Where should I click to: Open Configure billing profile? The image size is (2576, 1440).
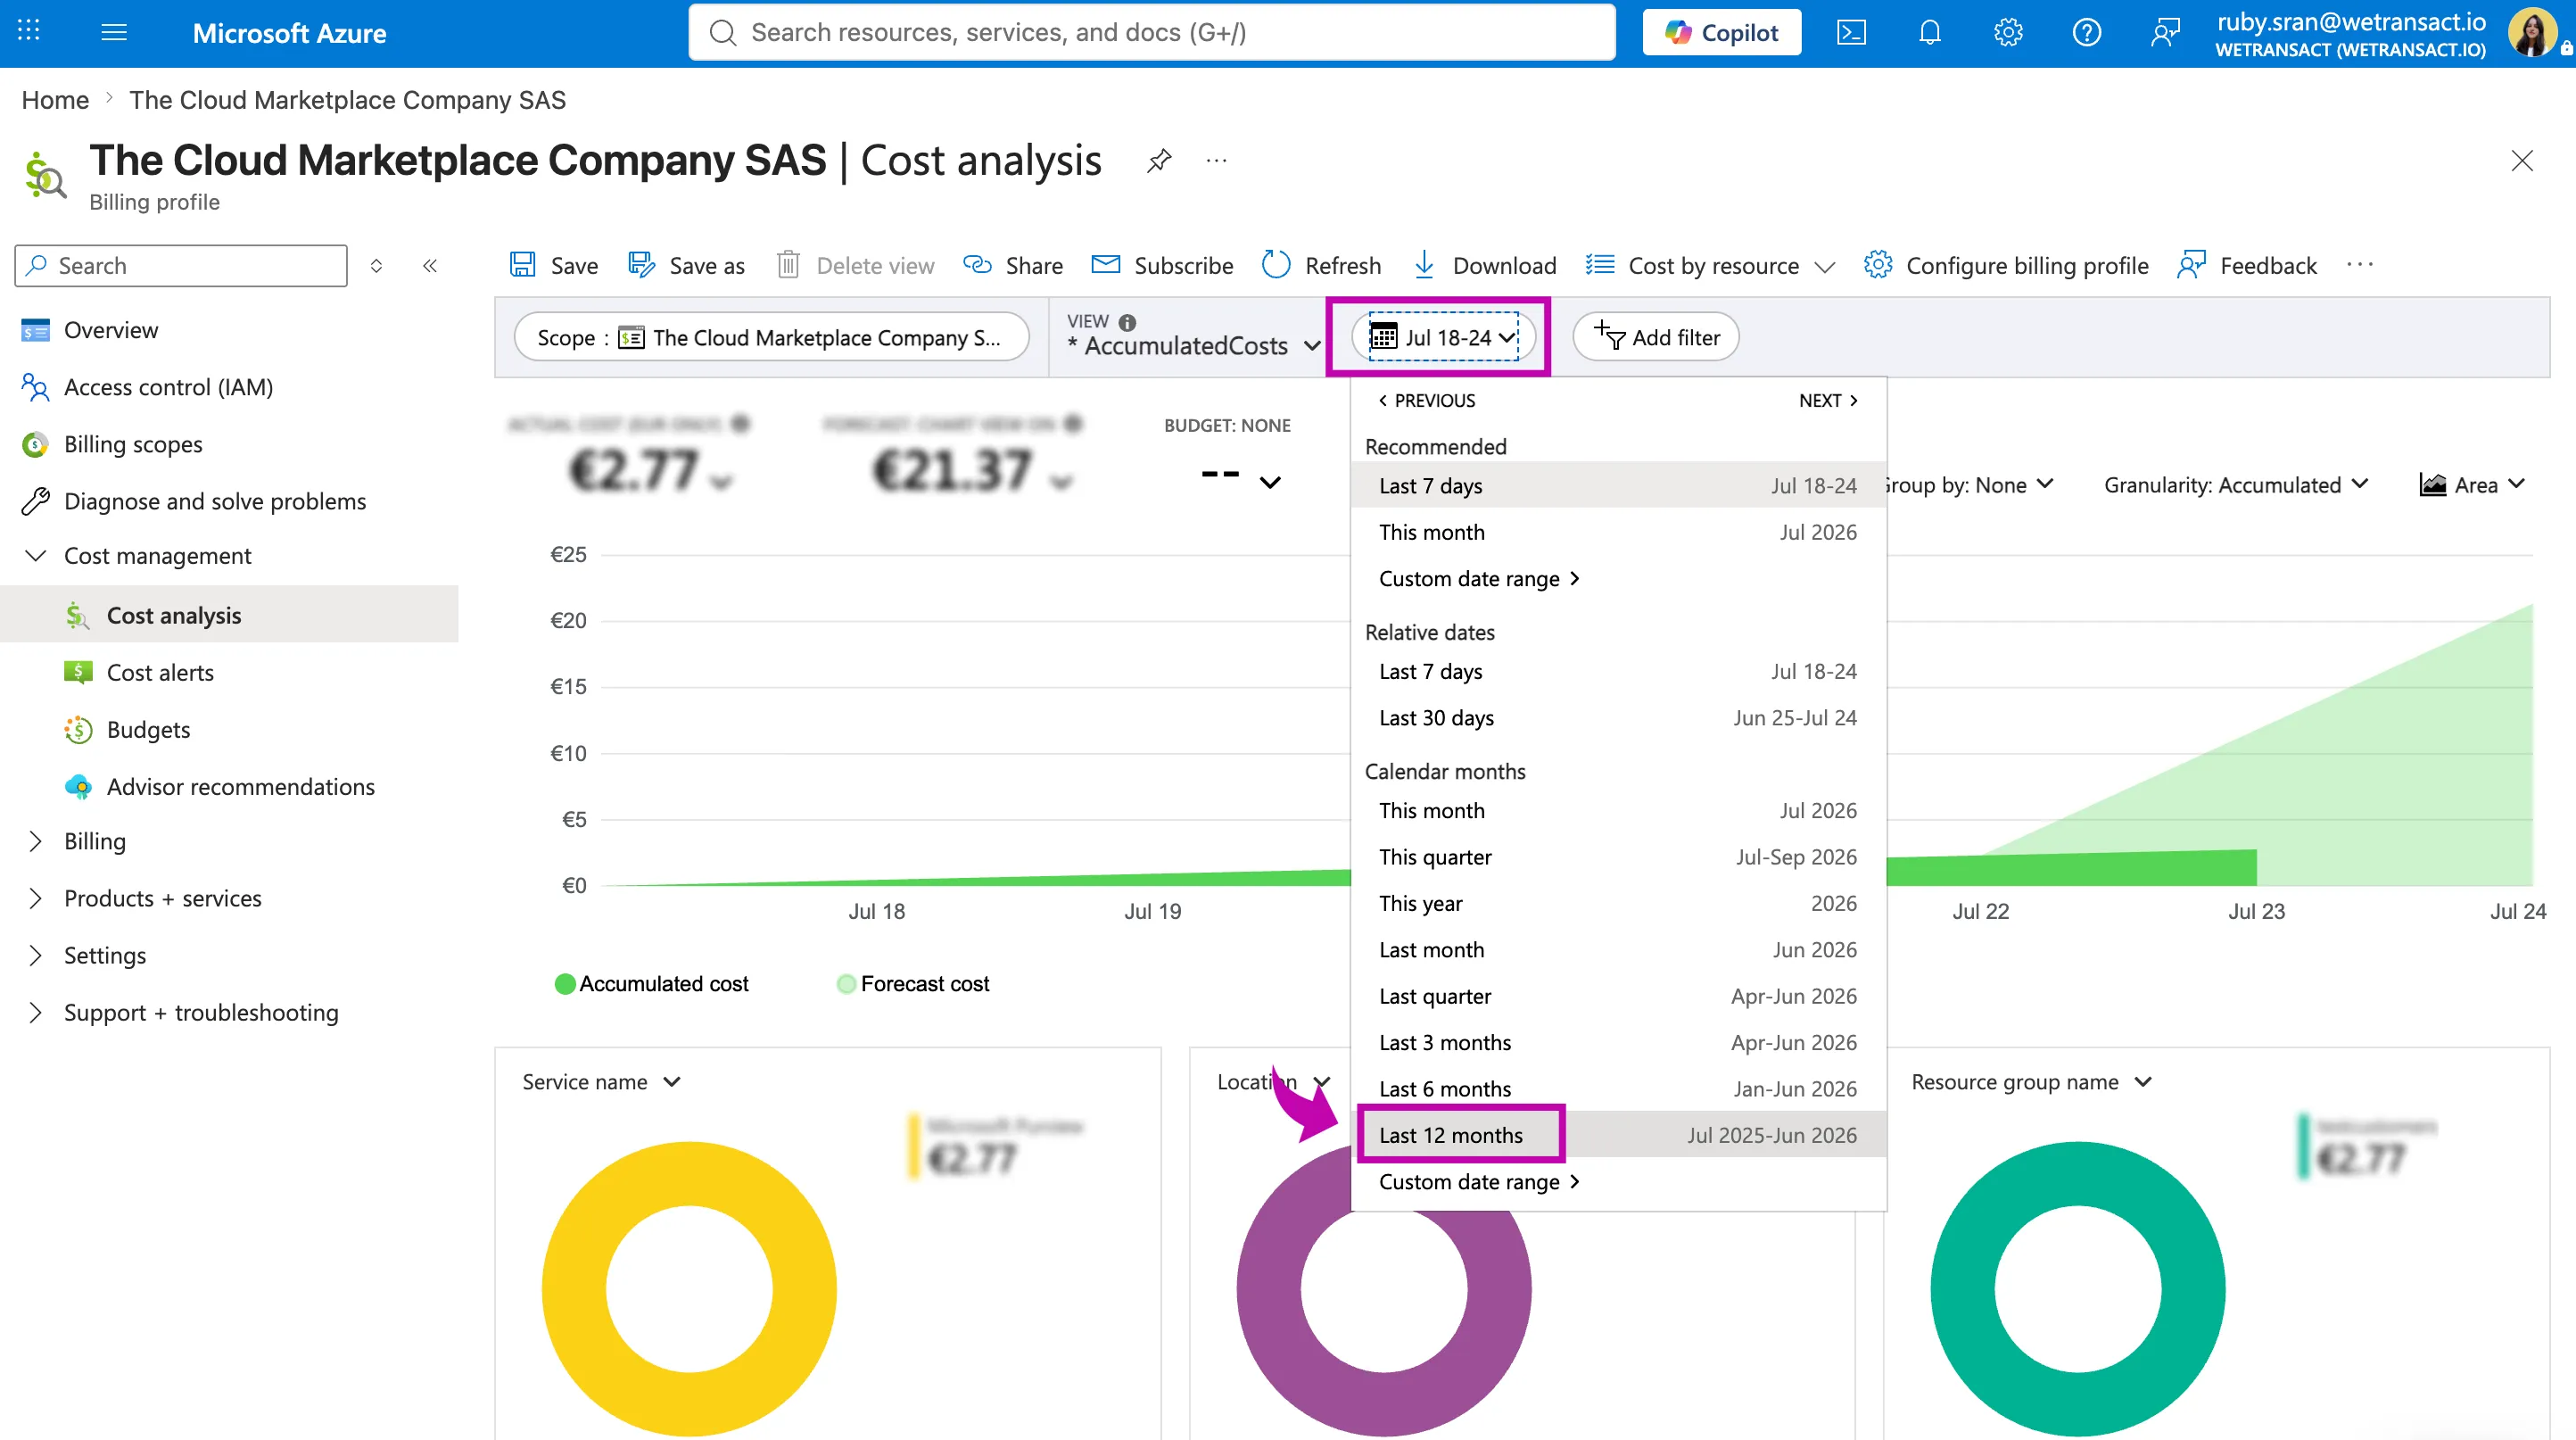2006,265
